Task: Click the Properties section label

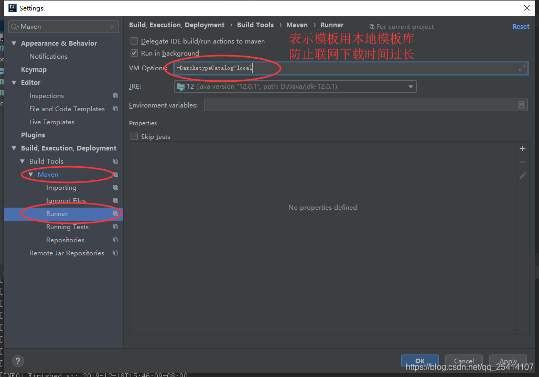Action: point(143,123)
